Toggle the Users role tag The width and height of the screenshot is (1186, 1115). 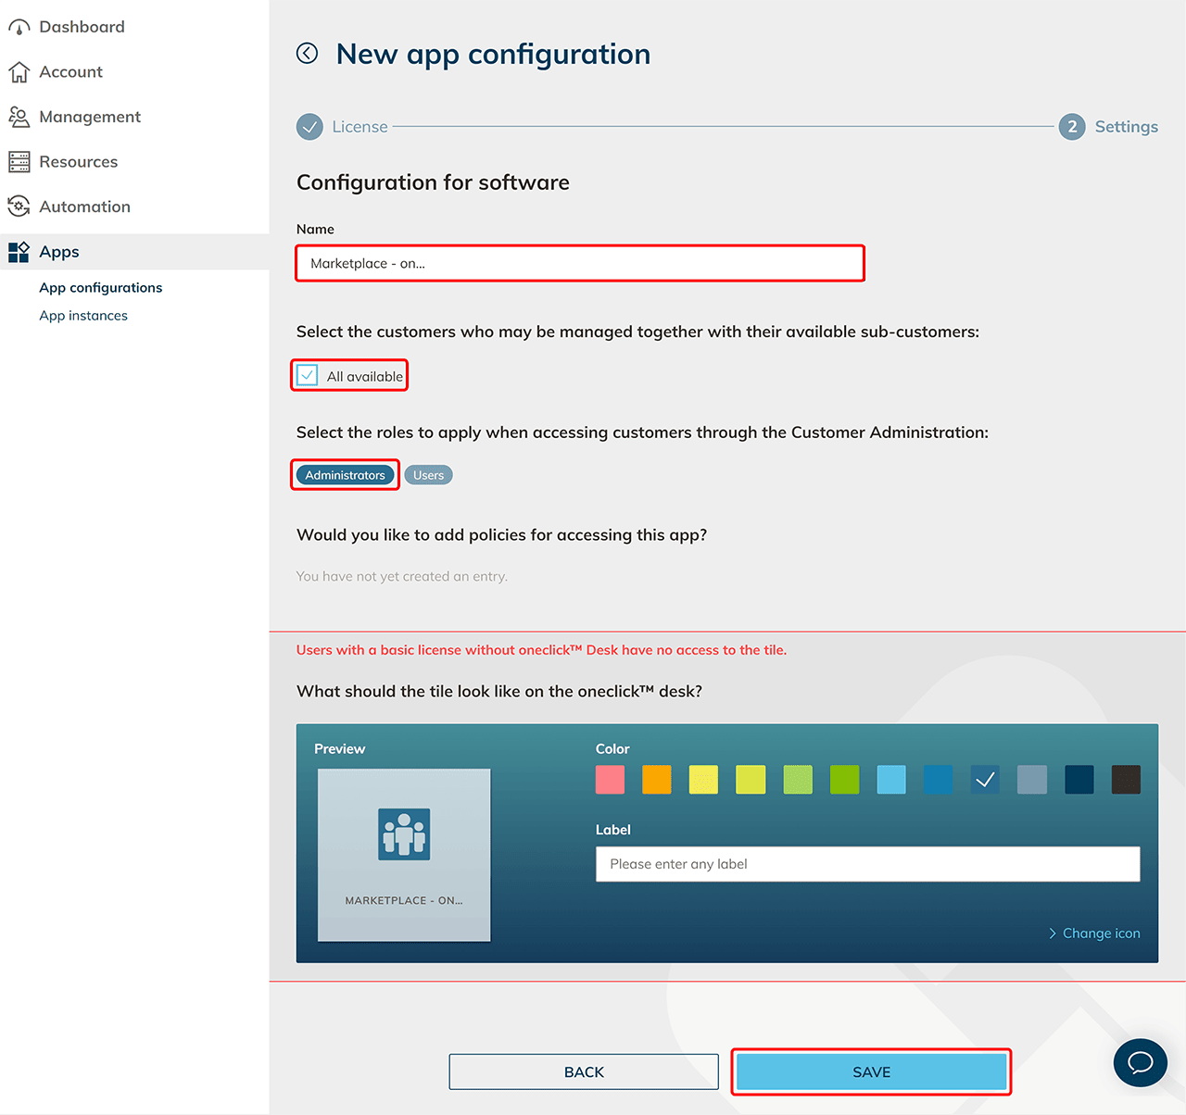pyautogui.click(x=428, y=475)
